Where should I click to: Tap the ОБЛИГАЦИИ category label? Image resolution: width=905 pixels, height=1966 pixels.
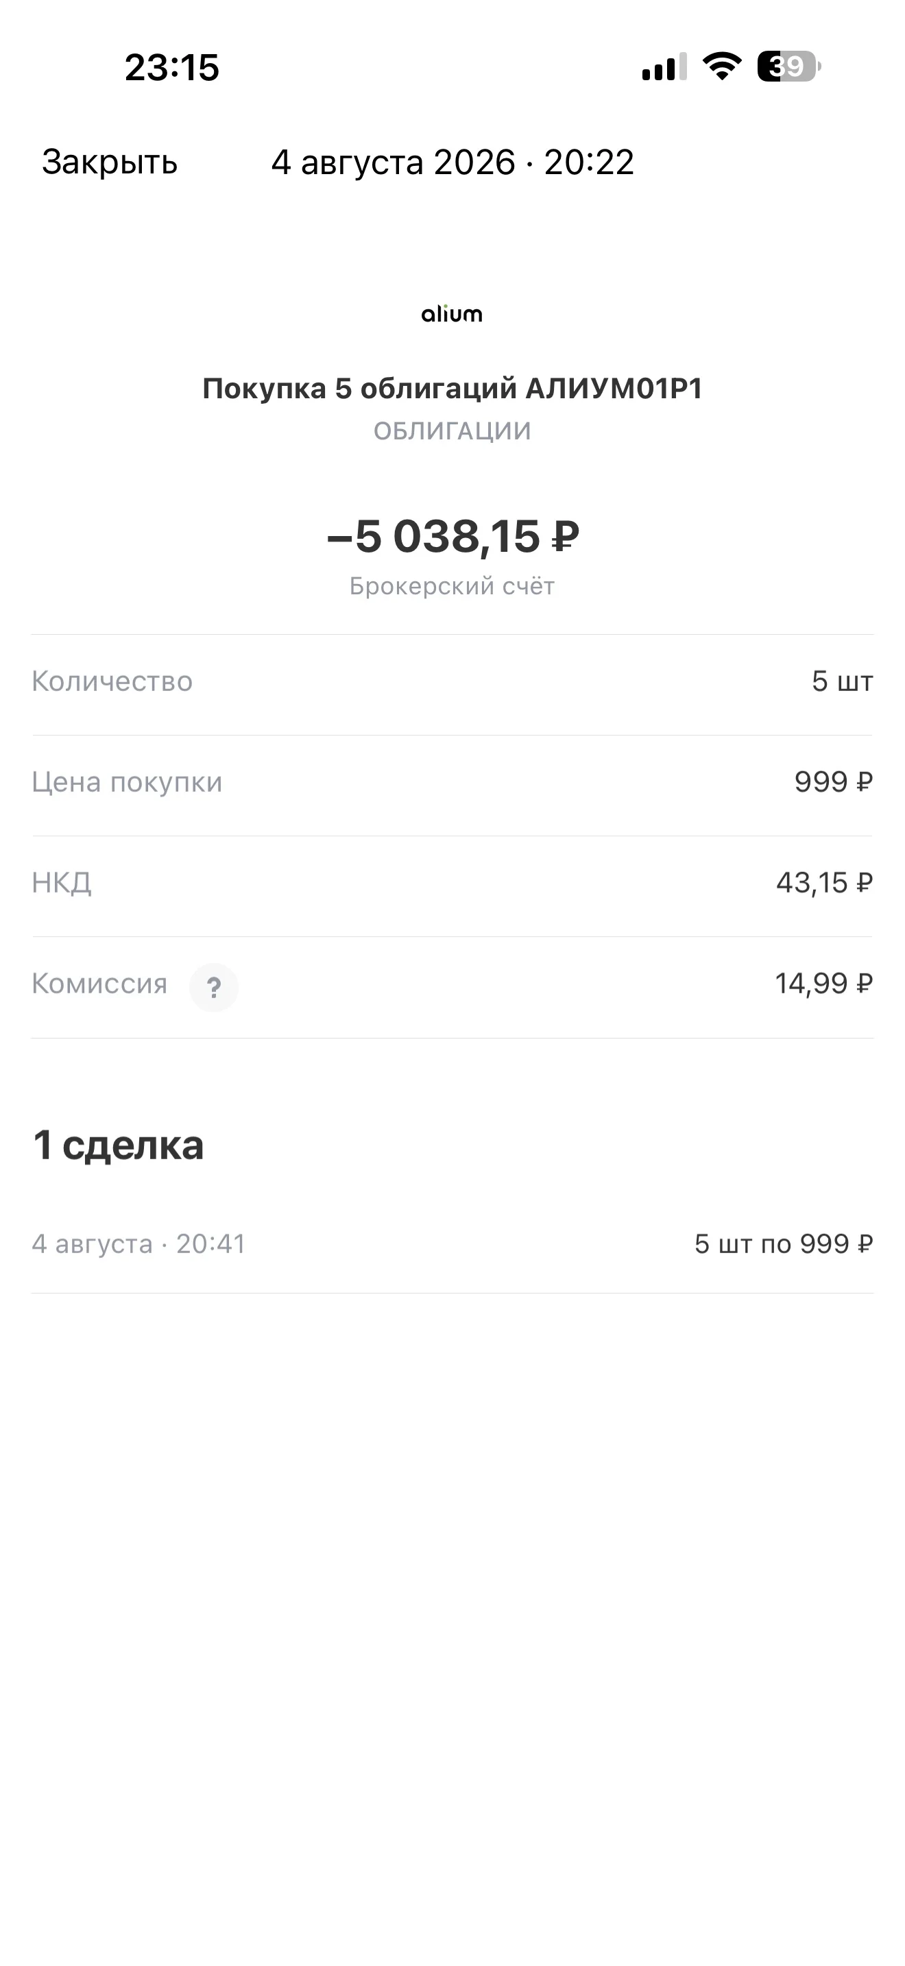452,431
